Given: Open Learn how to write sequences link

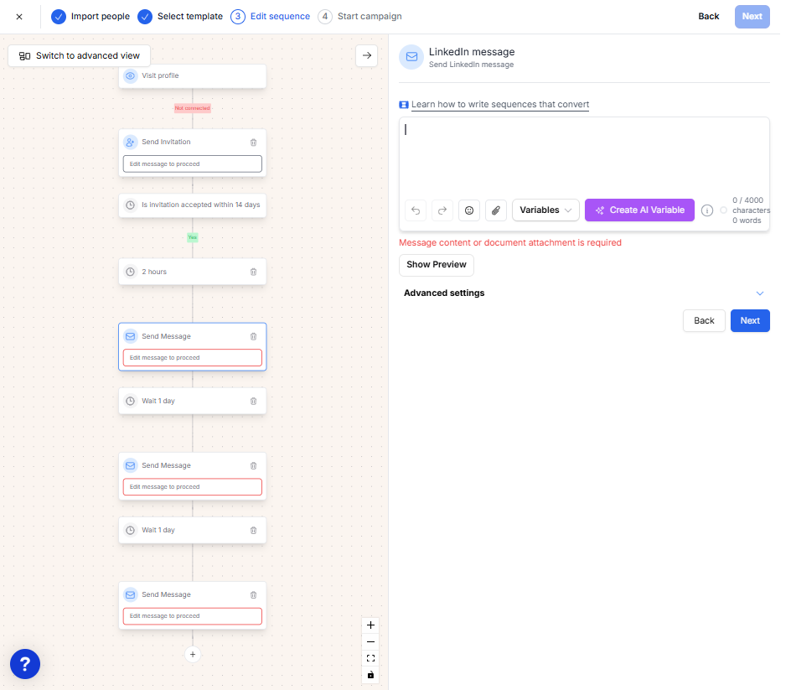Looking at the screenshot, I should click(x=500, y=105).
